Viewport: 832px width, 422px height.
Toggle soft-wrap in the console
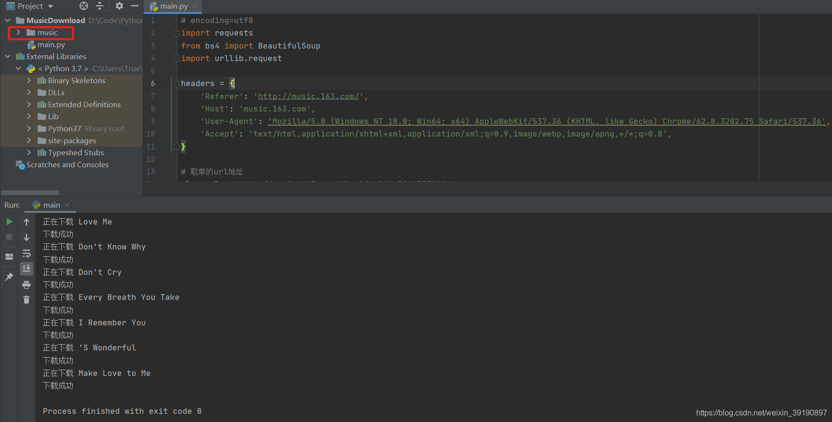coord(26,253)
